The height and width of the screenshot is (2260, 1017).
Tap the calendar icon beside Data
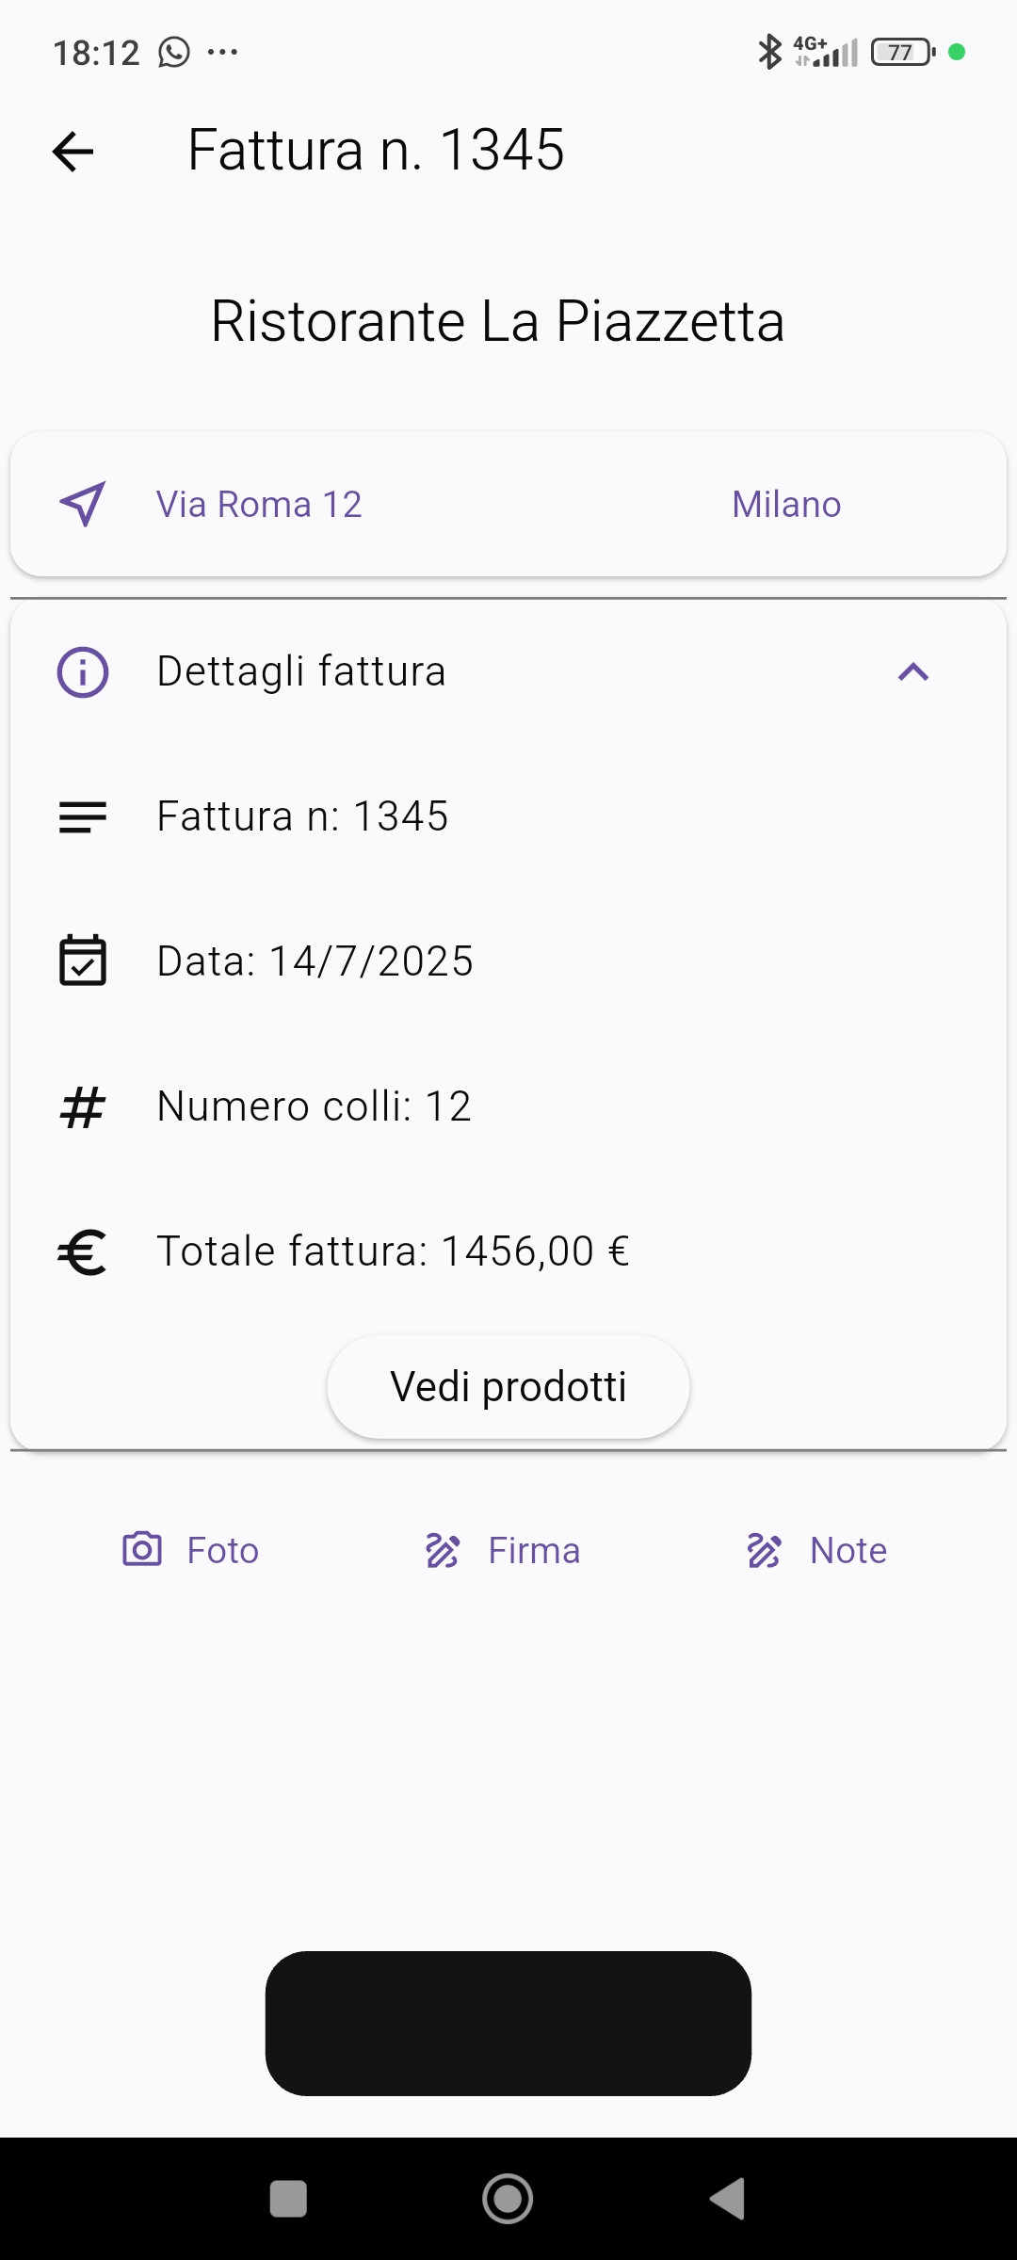pyautogui.click(x=83, y=960)
